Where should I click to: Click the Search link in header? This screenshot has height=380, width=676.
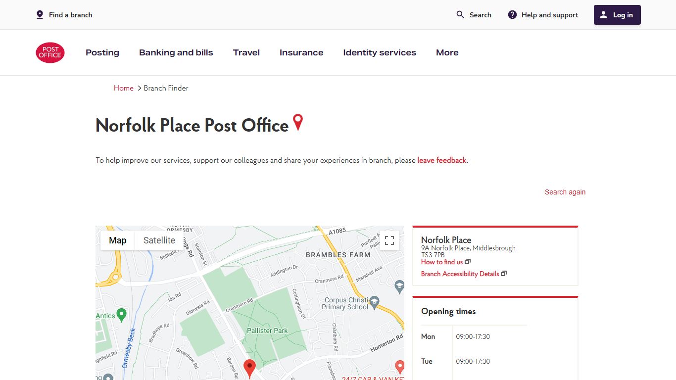481,15
